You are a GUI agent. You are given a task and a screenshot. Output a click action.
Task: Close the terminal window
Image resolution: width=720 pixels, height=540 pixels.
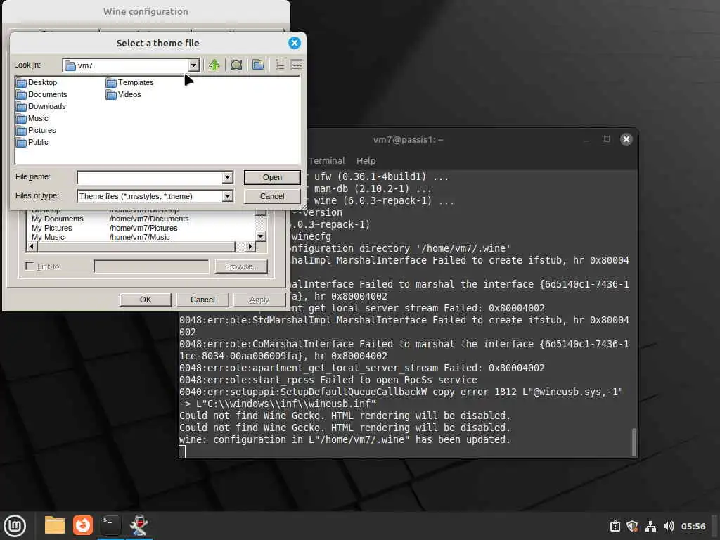(626, 139)
